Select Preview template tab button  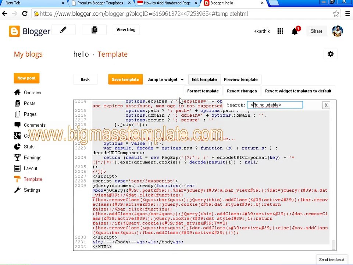240,79
